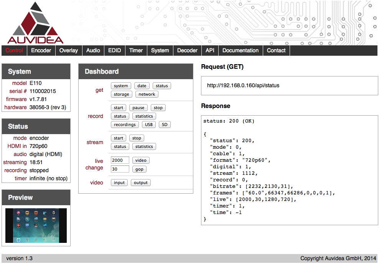View stream statistics
This screenshot has height=264, width=379.
[x=144, y=146]
